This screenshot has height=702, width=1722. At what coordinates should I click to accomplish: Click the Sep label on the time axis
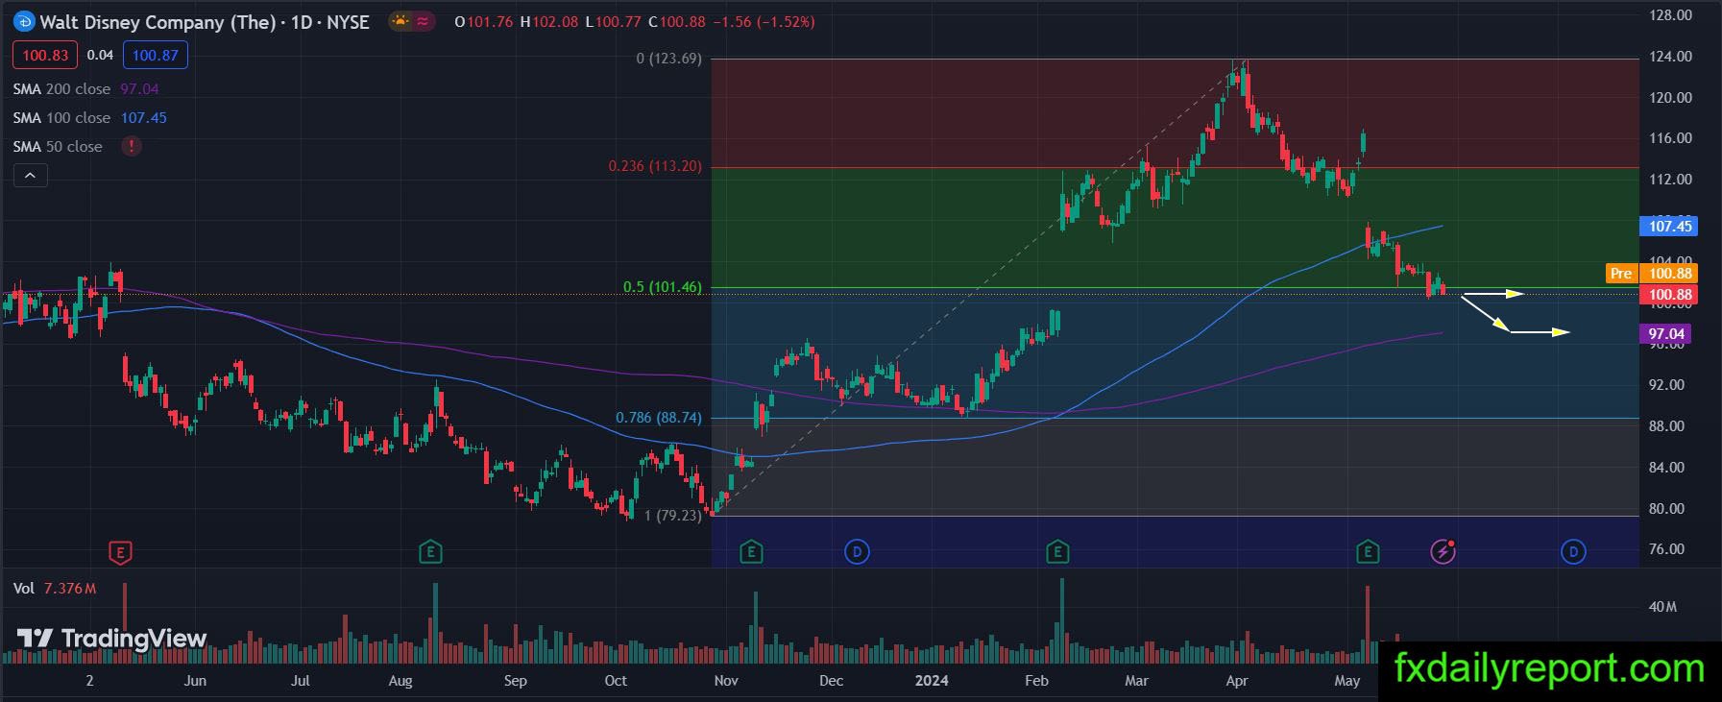coord(516,681)
